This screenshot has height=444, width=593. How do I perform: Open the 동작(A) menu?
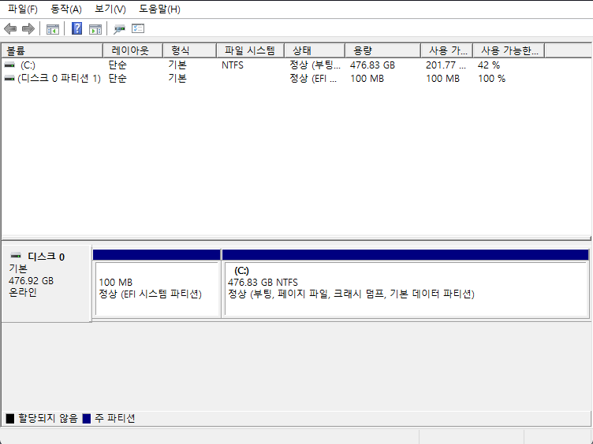pos(65,9)
